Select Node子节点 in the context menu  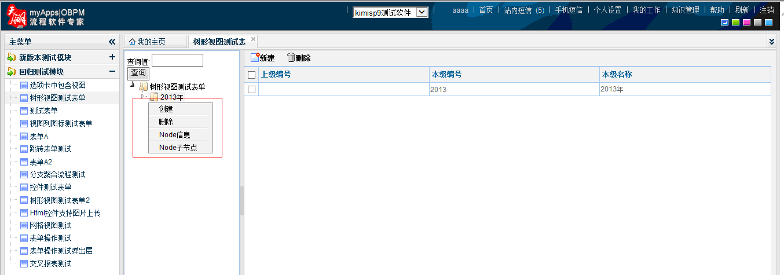(181, 147)
